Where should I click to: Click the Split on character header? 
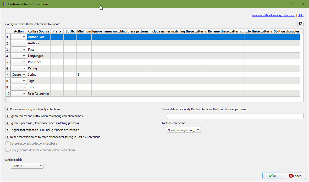tap(286, 31)
